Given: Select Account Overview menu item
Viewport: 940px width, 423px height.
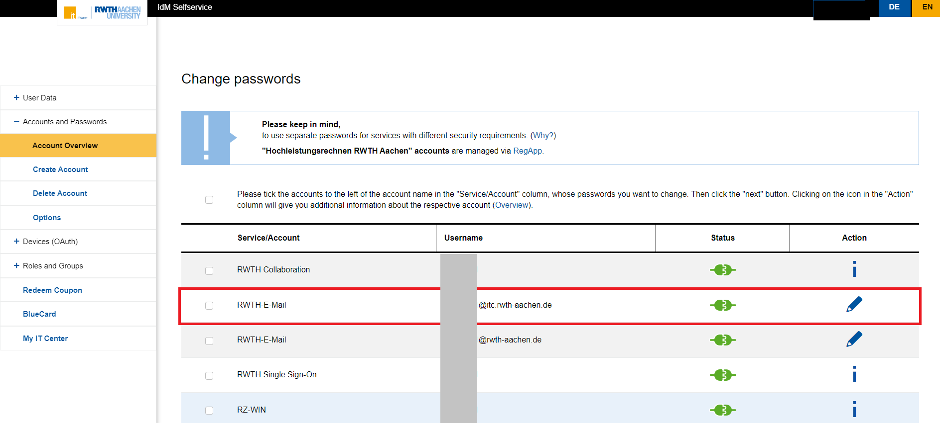Looking at the screenshot, I should (78, 146).
